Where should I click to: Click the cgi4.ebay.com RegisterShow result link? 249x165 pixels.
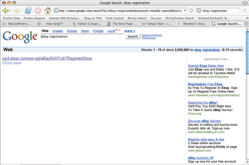pyautogui.click(x=47, y=58)
